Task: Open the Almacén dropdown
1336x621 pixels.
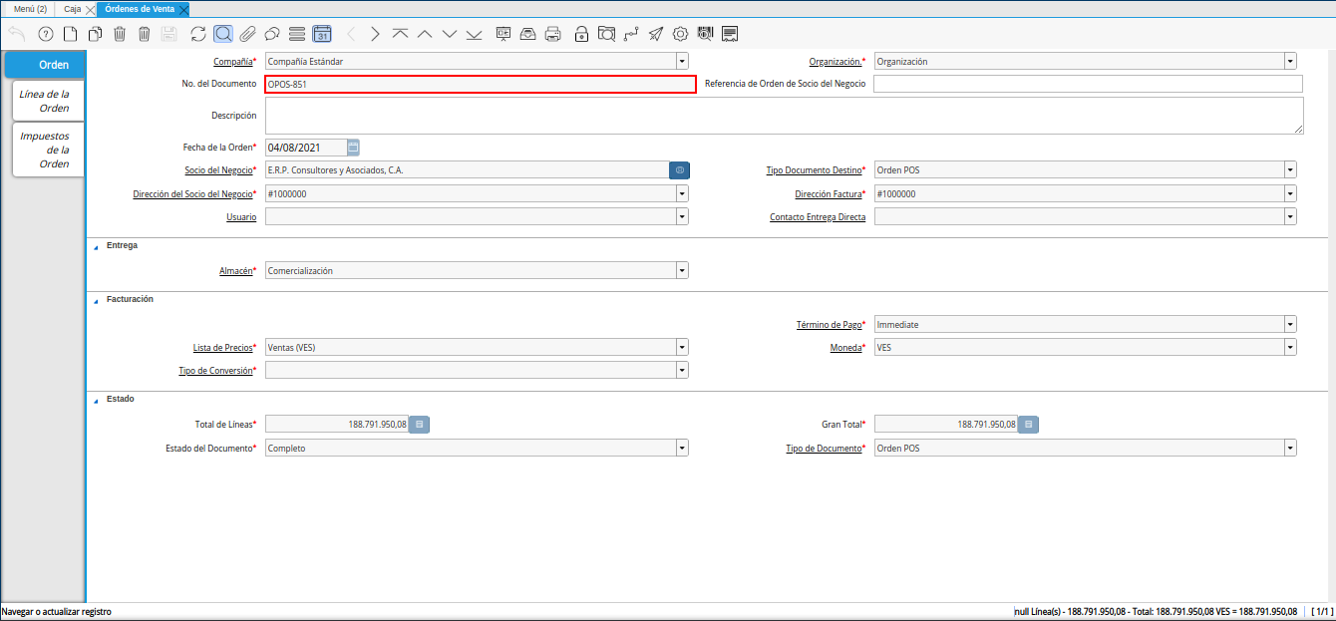Action: 682,270
